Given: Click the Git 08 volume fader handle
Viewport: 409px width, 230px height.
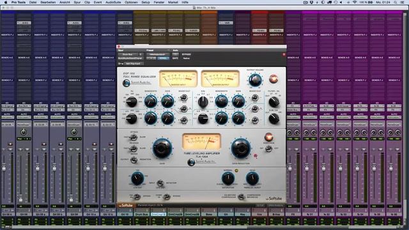Looking at the screenshot, I should click(x=20, y=199).
